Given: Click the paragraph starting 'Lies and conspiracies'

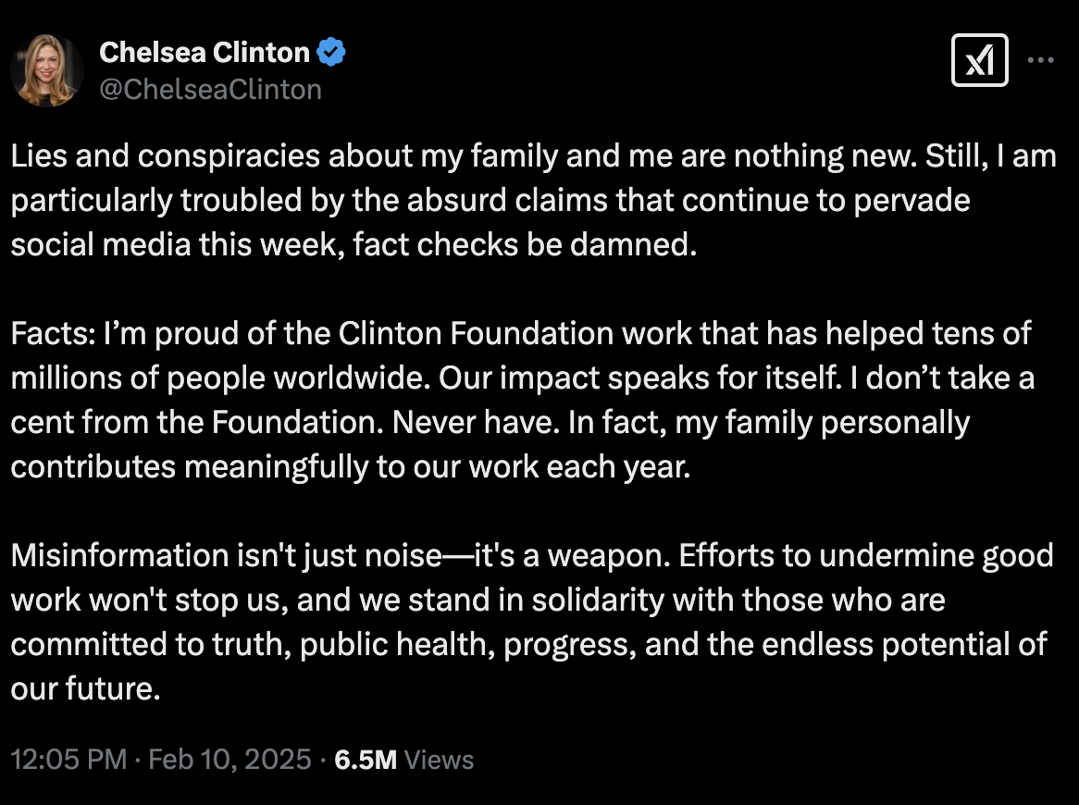Looking at the screenshot, I should 533,200.
